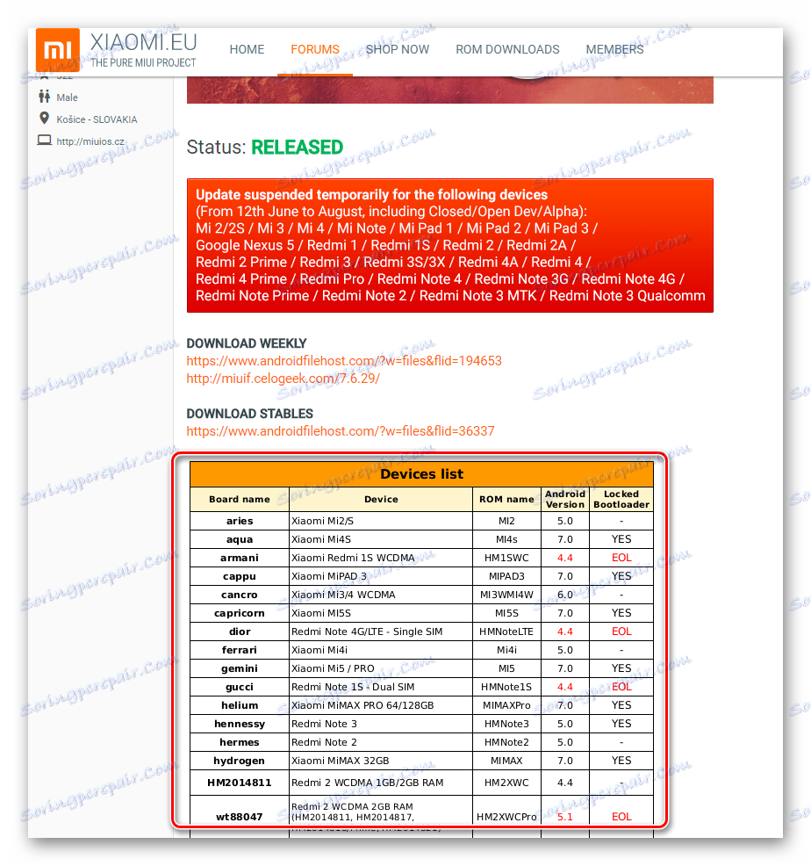Click the 6.0 Android version in cancro row
This screenshot has width=811, height=866.
(x=564, y=595)
